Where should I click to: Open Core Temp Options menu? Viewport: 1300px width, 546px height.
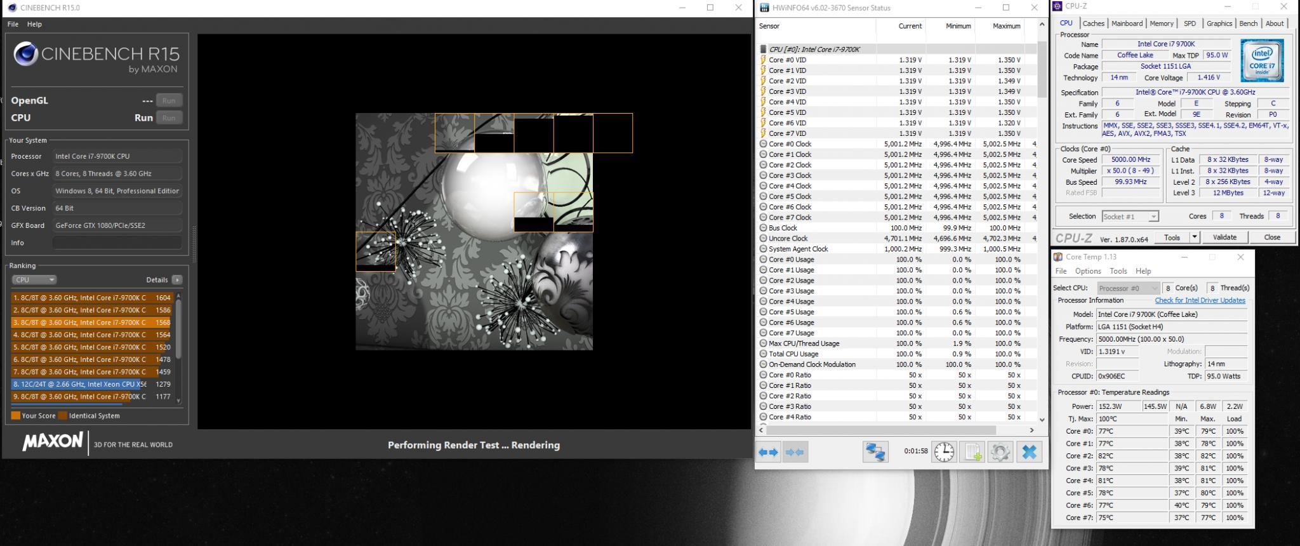1088,271
